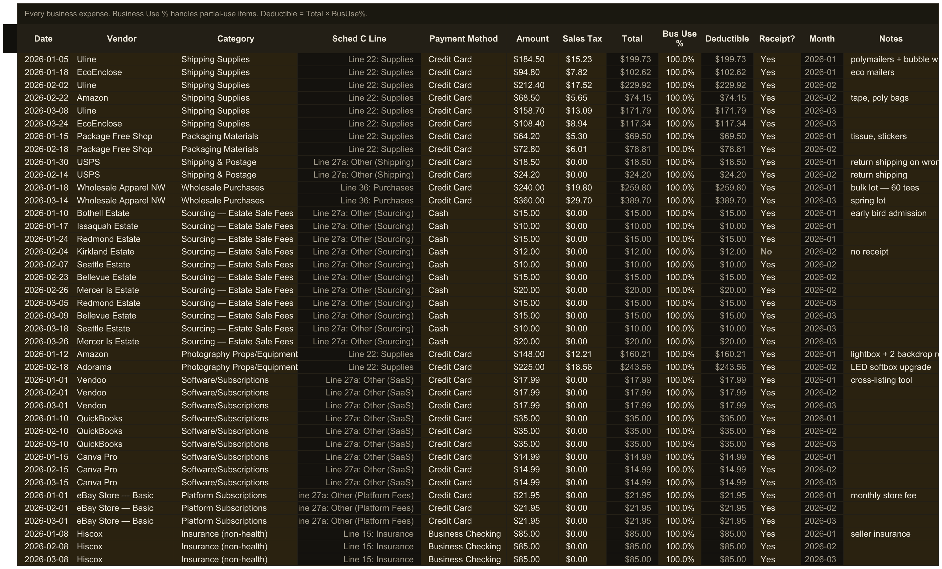The image size is (942, 569).
Task: Select the Bellevue Estate cell dated 2026-02-23
Action: (122, 277)
